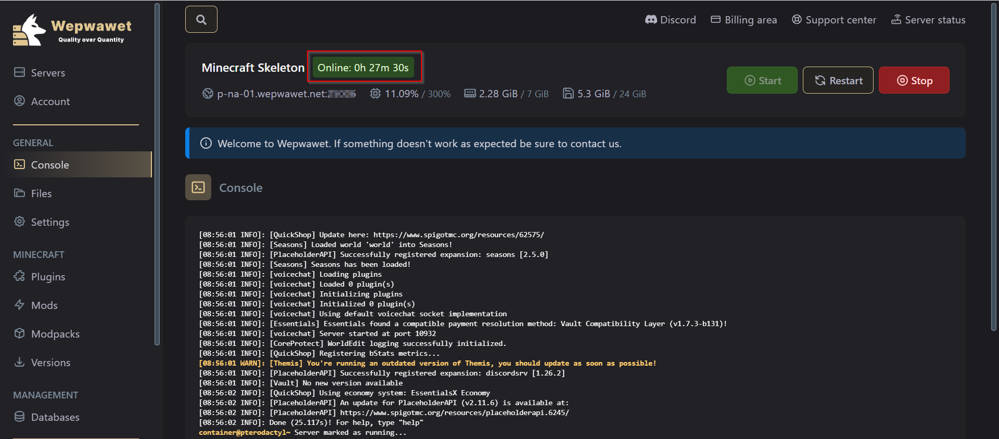Image resolution: width=999 pixels, height=439 pixels.
Task: Click the p-na-01.wepwawet.net server address
Action: [286, 94]
